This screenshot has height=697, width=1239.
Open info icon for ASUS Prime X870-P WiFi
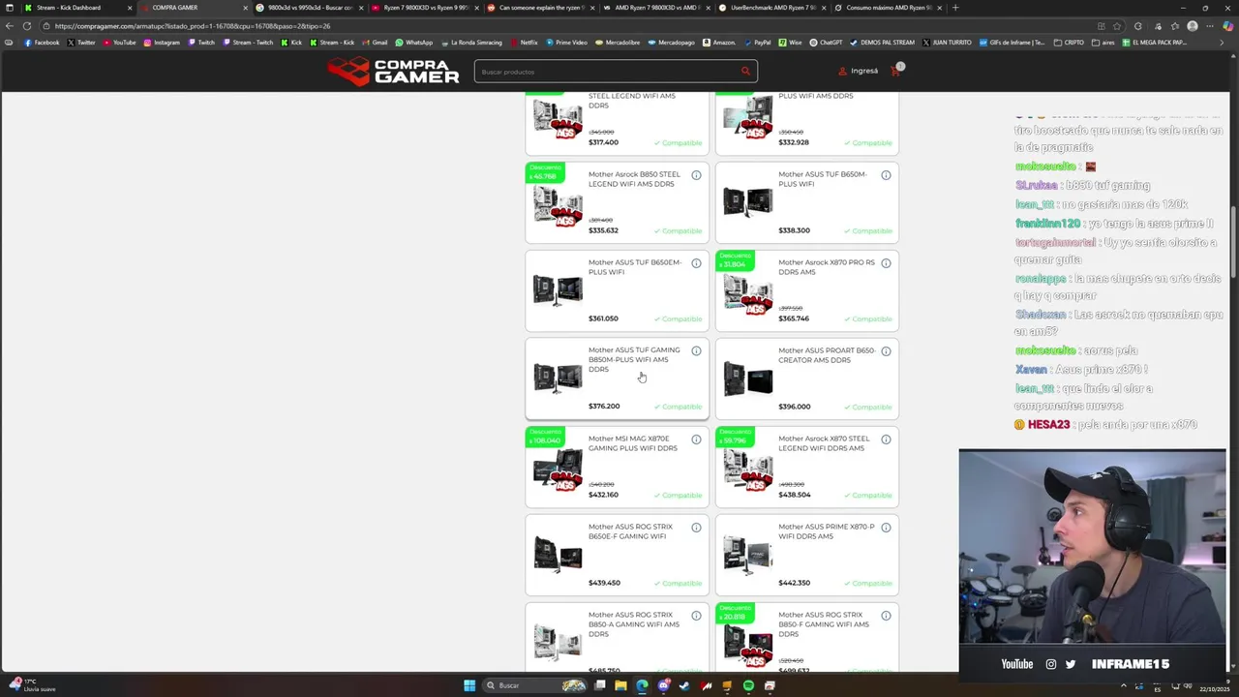coord(886,528)
